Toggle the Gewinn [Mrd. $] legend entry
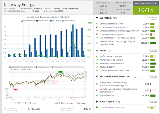The height and width of the screenshot is (114, 160). 68,21
